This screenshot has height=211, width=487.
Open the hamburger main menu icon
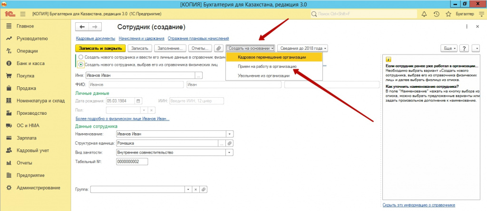pos(23,14)
